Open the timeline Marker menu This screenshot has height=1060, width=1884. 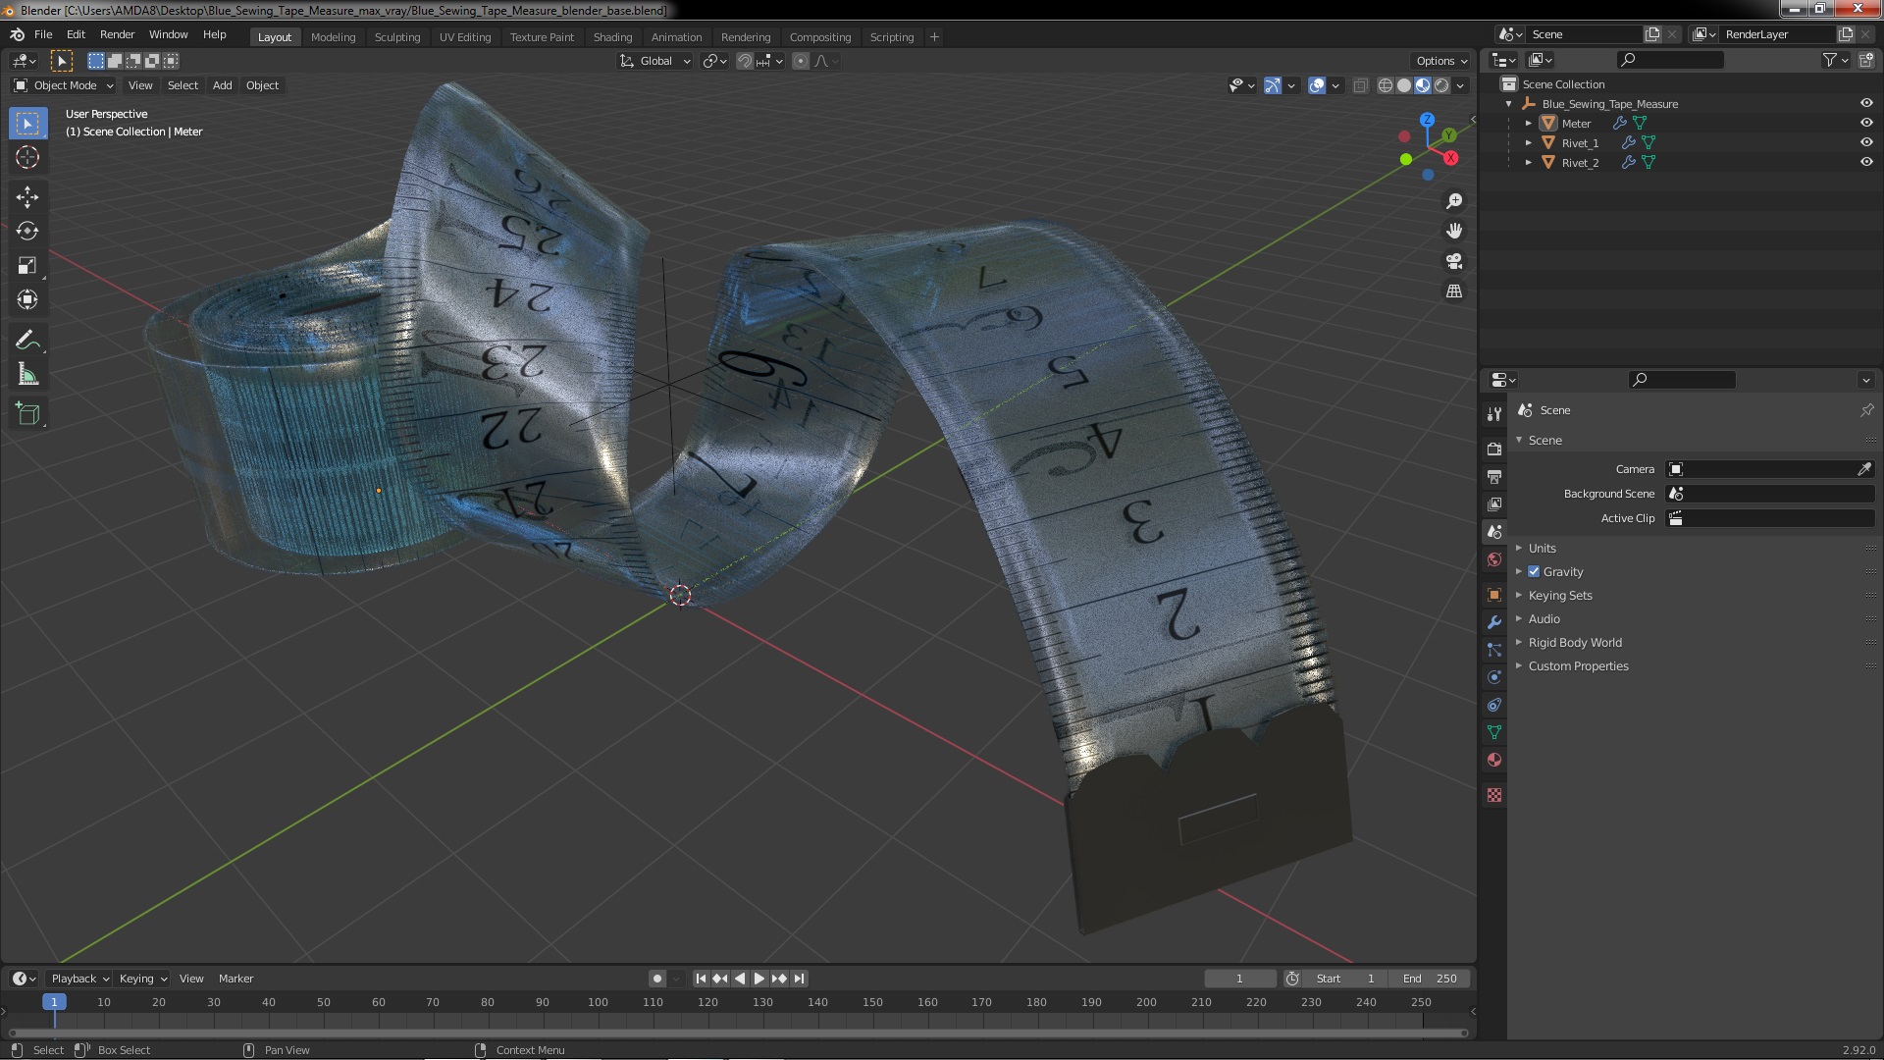tap(235, 979)
